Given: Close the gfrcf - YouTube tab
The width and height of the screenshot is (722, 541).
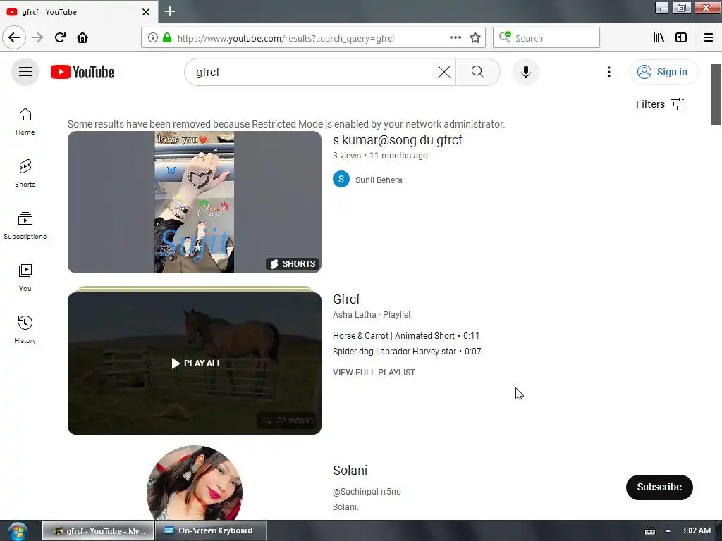Looking at the screenshot, I should tap(146, 12).
